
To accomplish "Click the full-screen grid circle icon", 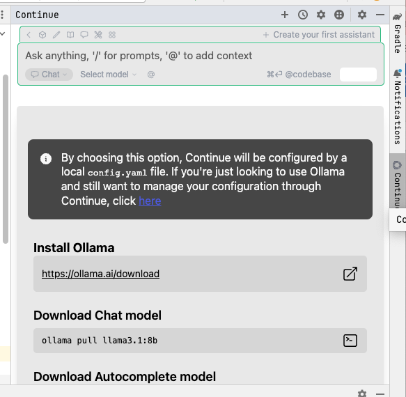I will (339, 15).
